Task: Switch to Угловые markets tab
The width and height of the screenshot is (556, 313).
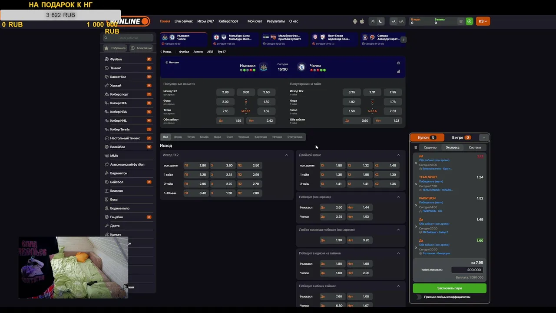Action: click(244, 137)
